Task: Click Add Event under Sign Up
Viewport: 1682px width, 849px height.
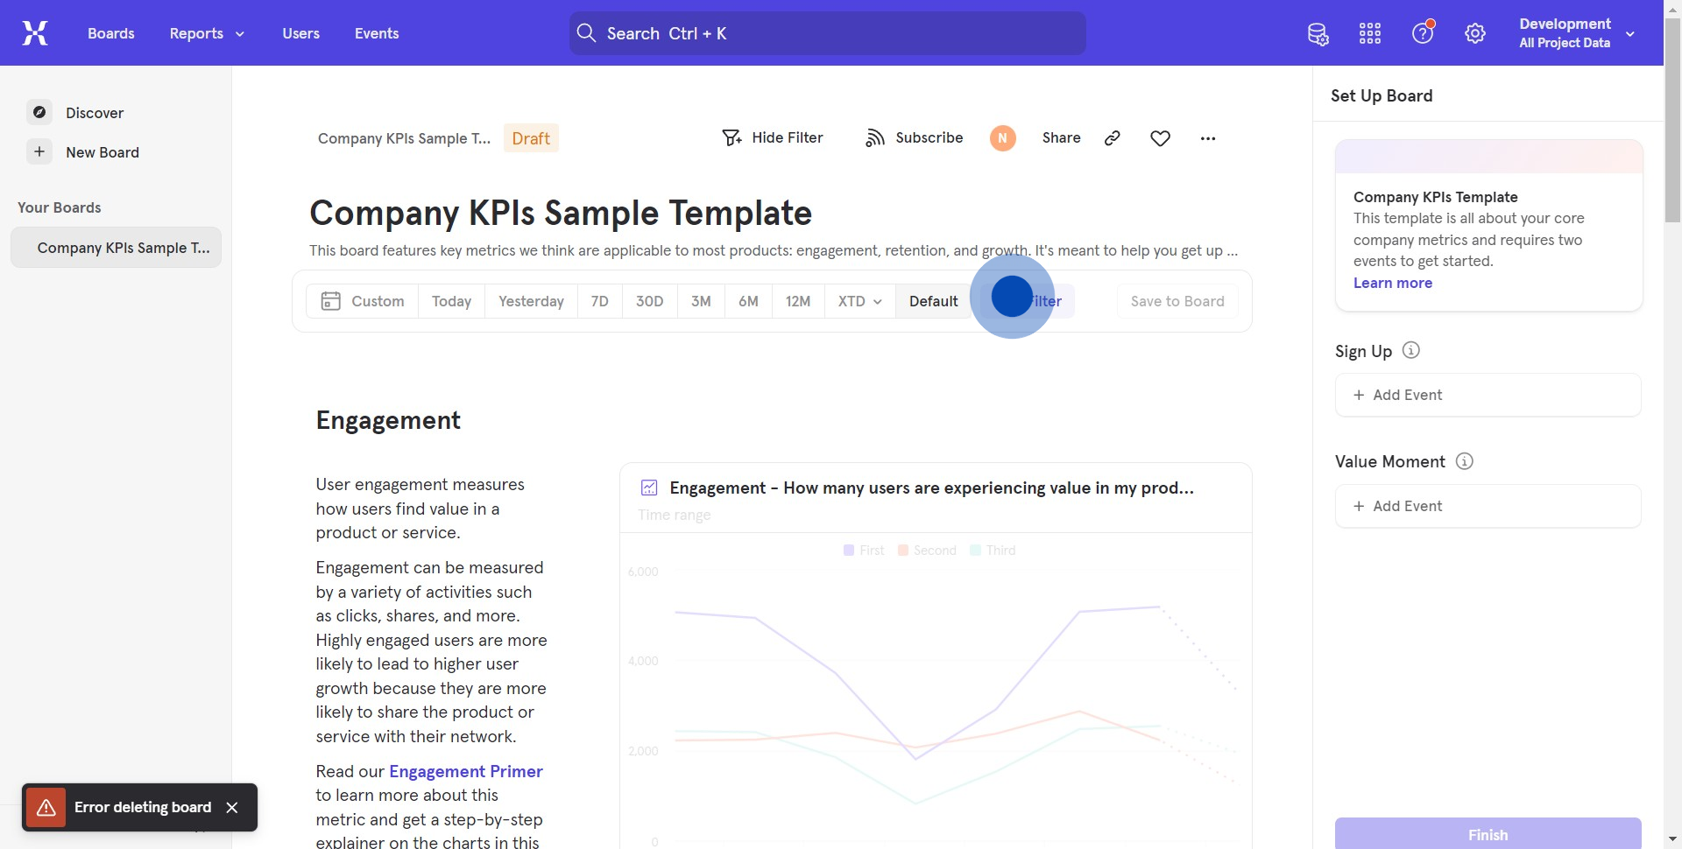Action: coord(1488,395)
